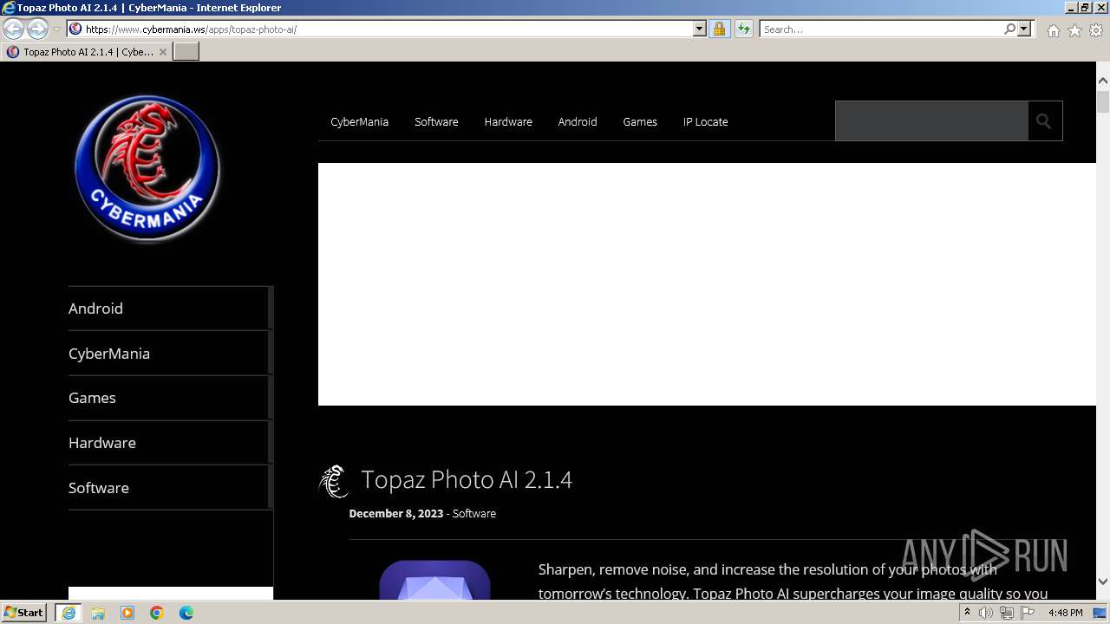Open CyberMania in top navigation

coord(359,121)
